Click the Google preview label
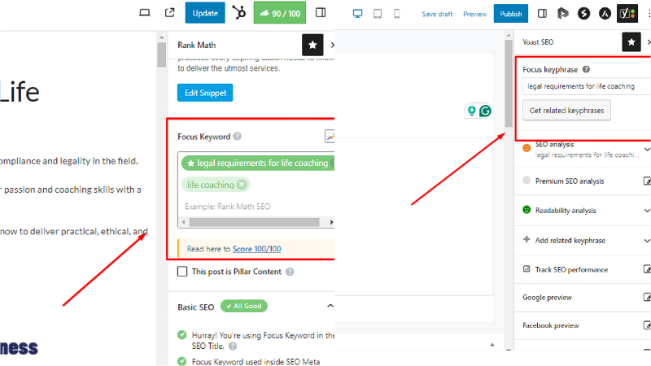The image size is (651, 366). click(x=547, y=298)
